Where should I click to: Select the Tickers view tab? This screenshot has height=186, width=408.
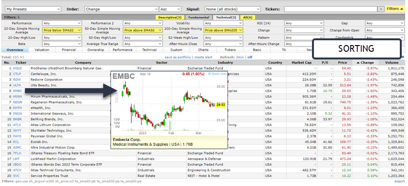click(x=230, y=50)
